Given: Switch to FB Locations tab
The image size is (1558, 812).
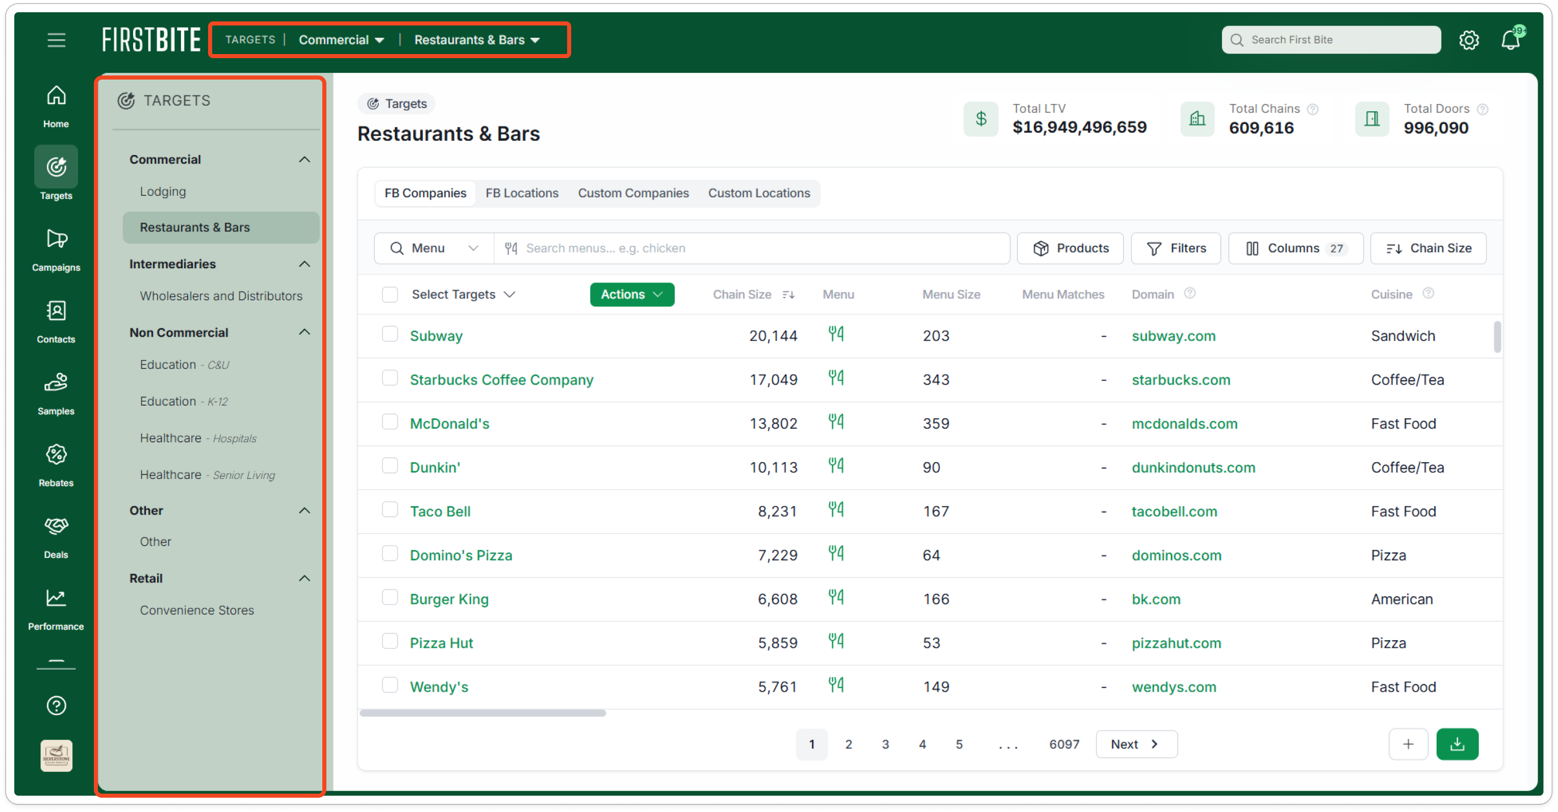Looking at the screenshot, I should click(522, 193).
